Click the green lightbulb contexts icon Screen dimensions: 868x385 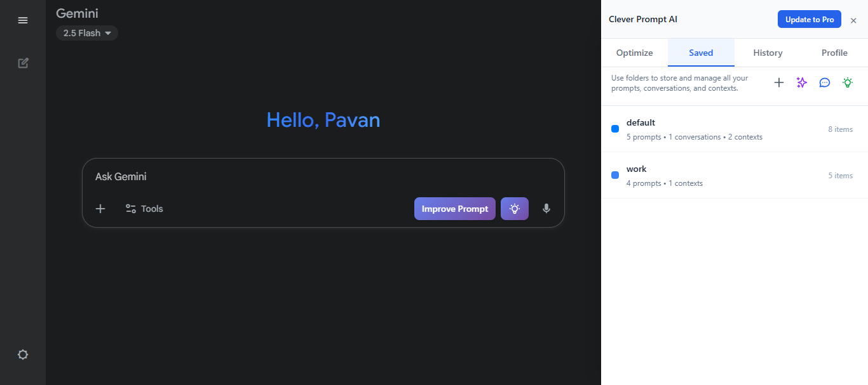pos(848,82)
